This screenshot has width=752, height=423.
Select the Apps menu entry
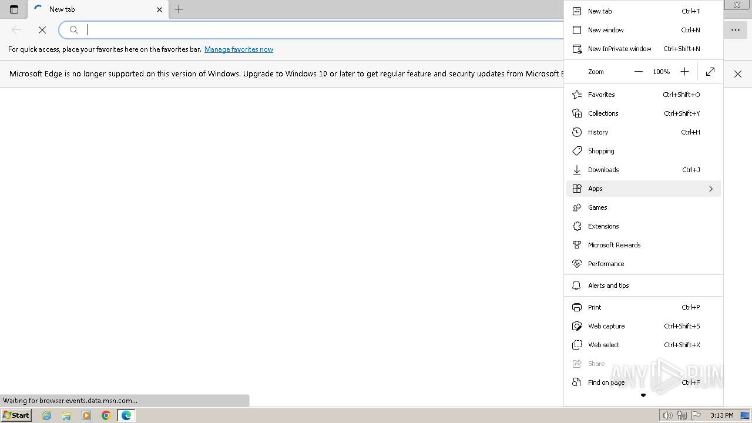[643, 189]
